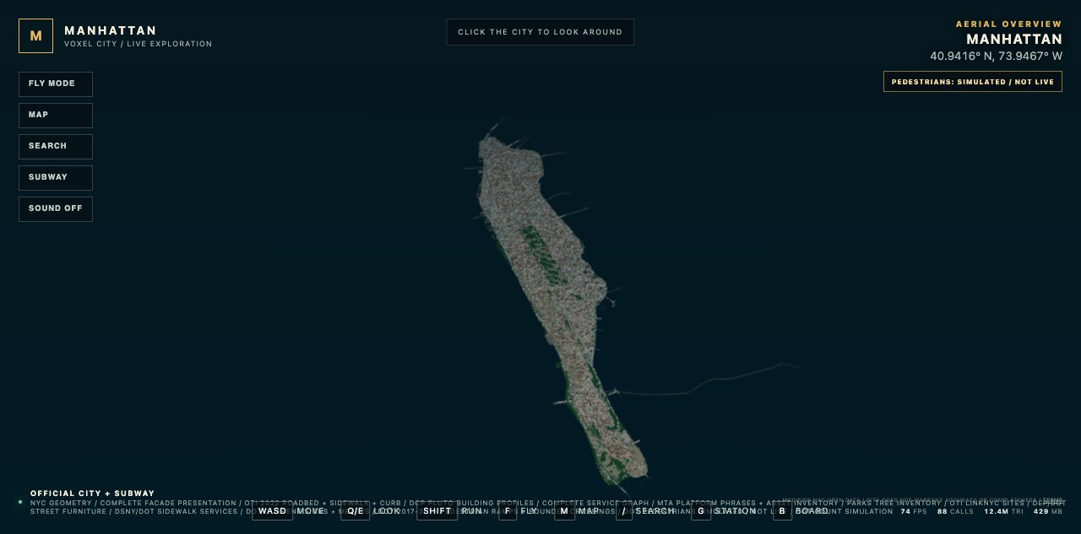Click the Pedestrians simulated badge

[x=973, y=82]
